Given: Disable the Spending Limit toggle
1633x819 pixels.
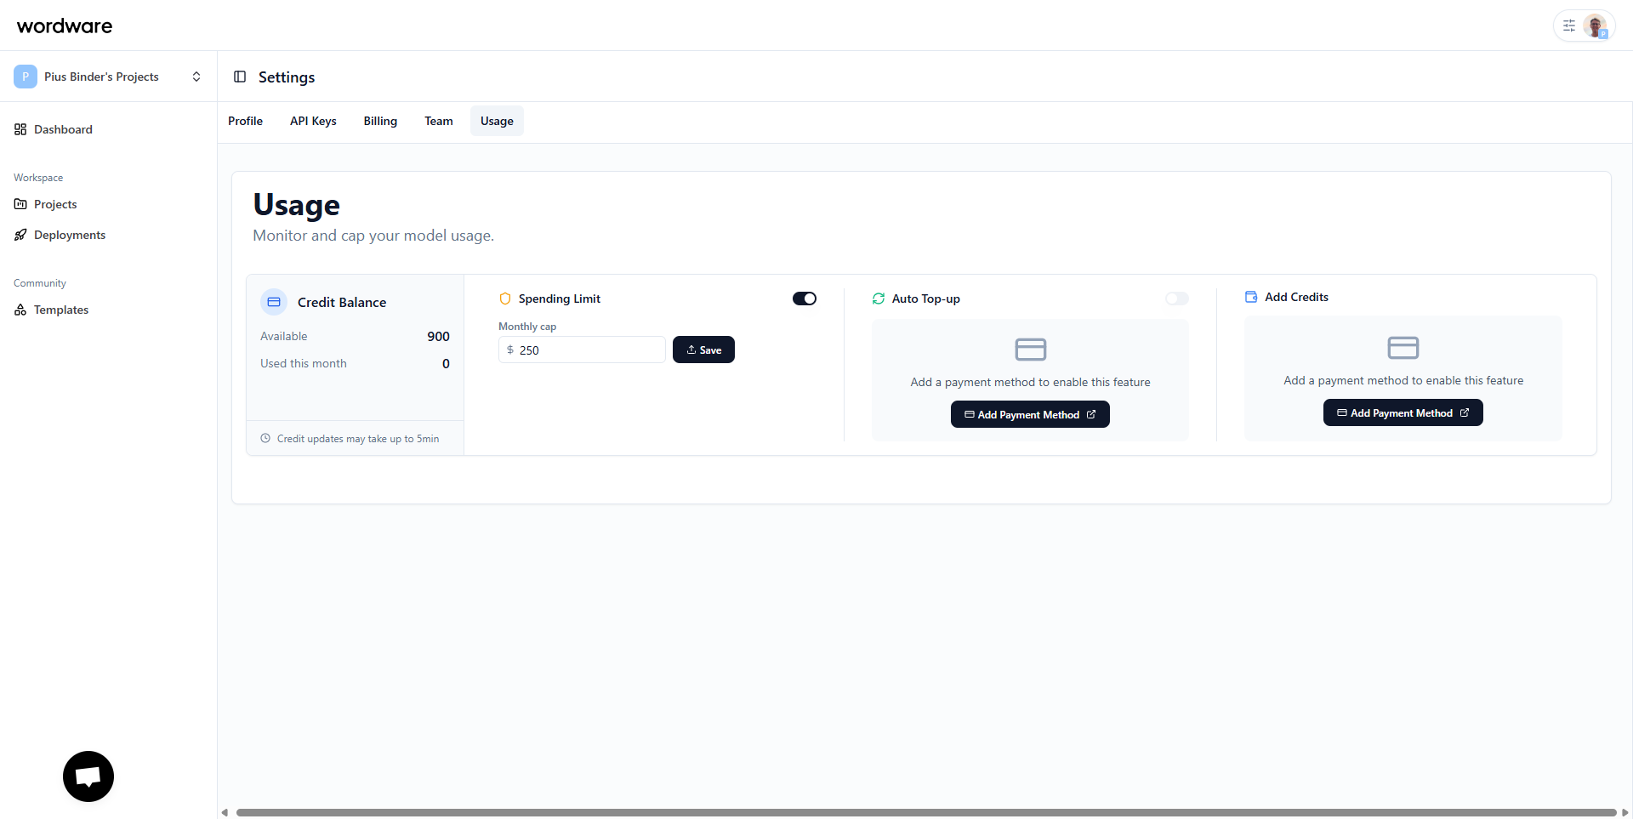Looking at the screenshot, I should [805, 299].
